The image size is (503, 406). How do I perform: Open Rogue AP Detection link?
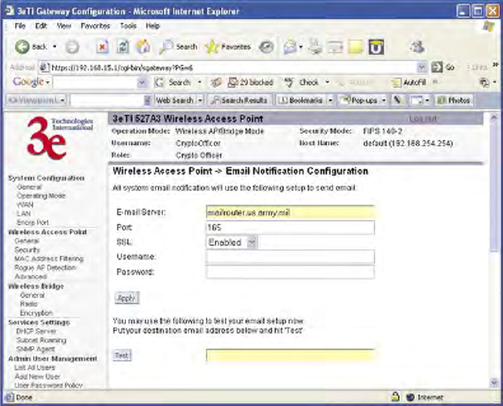pyautogui.click(x=45, y=267)
